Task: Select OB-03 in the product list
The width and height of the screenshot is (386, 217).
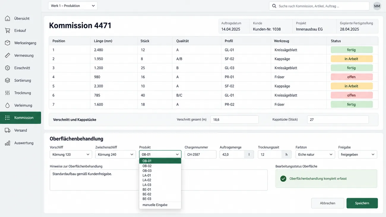Action: pos(160,171)
